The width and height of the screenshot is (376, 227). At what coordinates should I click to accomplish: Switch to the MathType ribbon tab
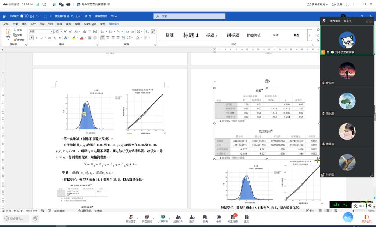pos(90,24)
